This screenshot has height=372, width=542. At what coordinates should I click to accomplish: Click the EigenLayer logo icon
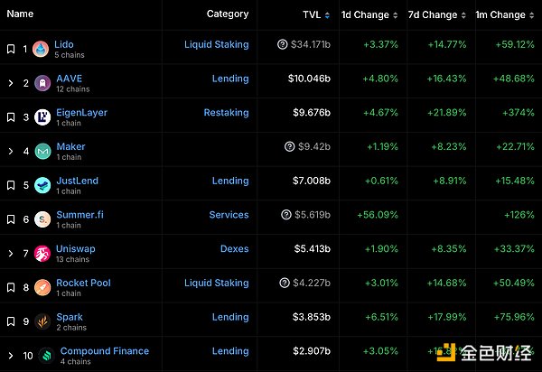point(42,117)
